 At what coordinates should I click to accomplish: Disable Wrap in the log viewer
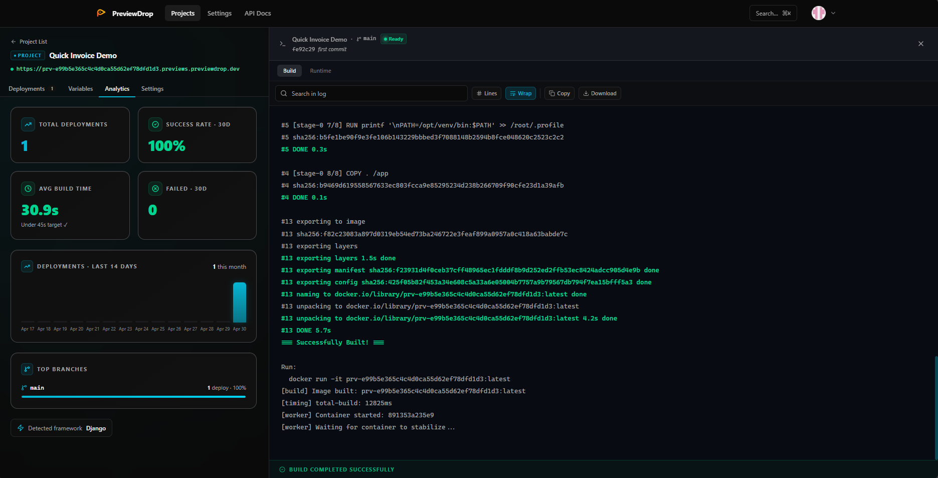[x=520, y=93]
